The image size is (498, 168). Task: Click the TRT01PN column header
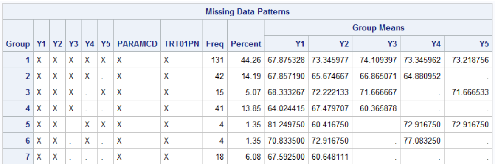pos(181,44)
